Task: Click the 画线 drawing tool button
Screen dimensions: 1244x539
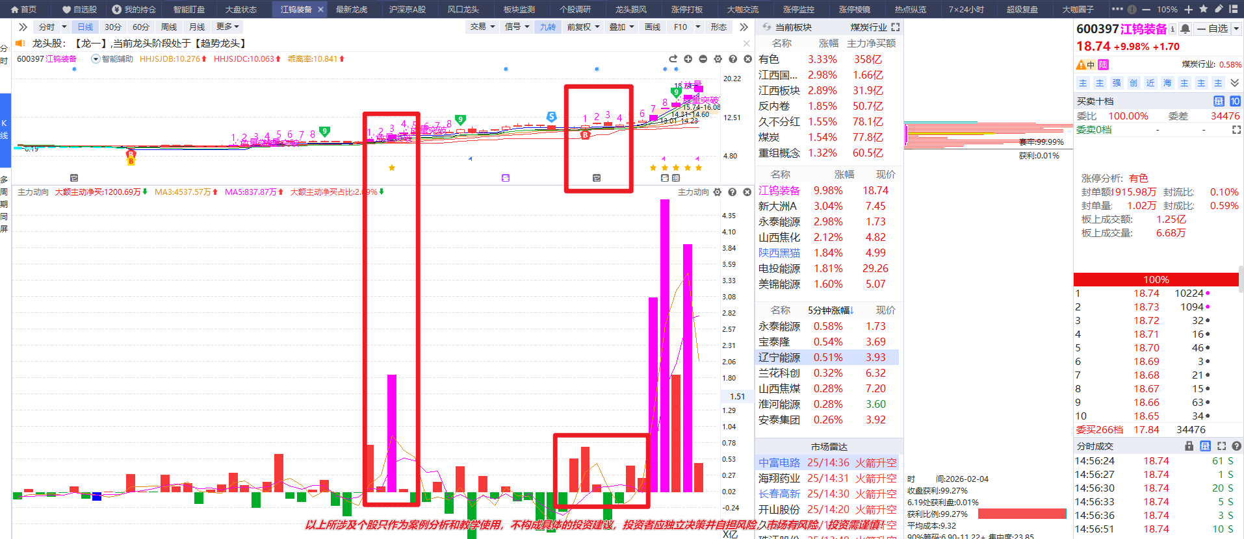Action: (653, 27)
